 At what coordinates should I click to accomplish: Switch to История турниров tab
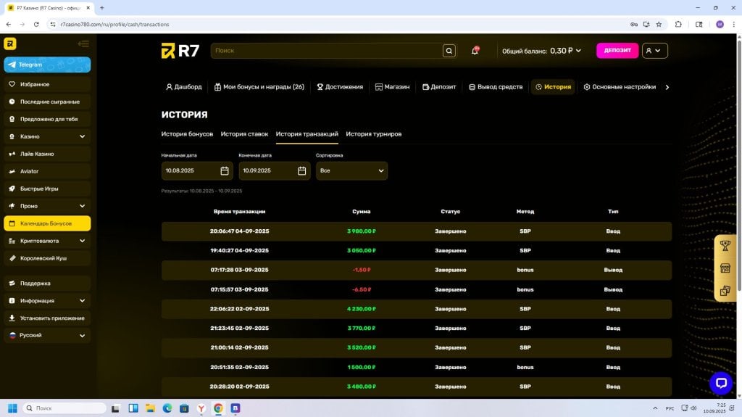(373, 134)
